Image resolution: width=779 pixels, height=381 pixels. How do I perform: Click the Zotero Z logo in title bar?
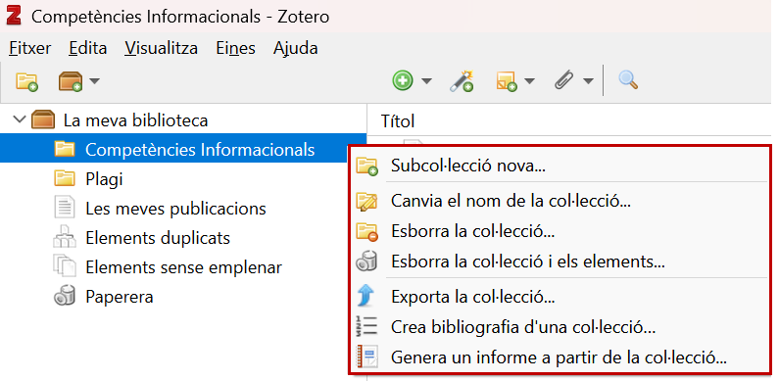pyautogui.click(x=14, y=16)
